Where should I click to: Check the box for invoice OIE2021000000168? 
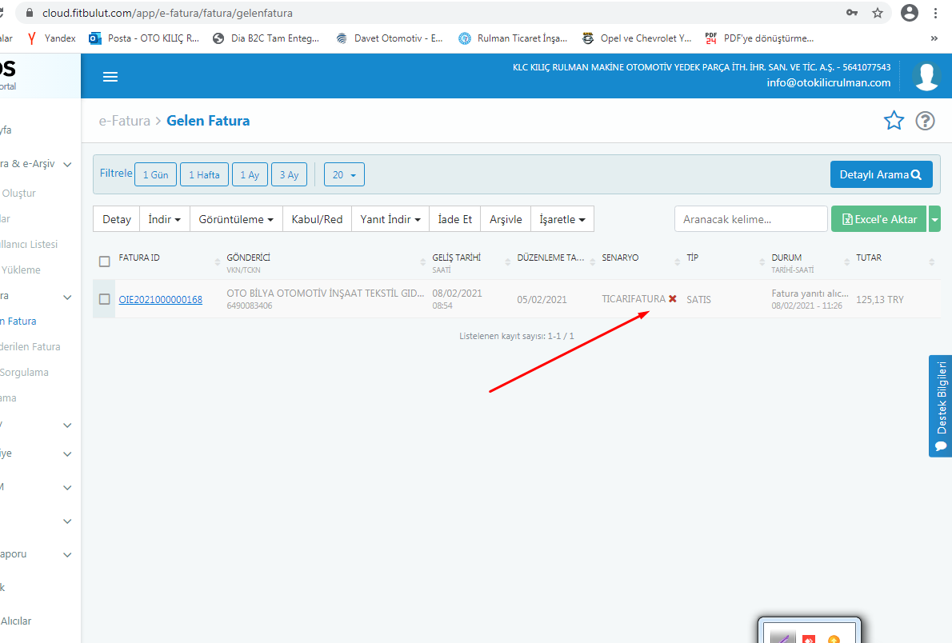(104, 299)
